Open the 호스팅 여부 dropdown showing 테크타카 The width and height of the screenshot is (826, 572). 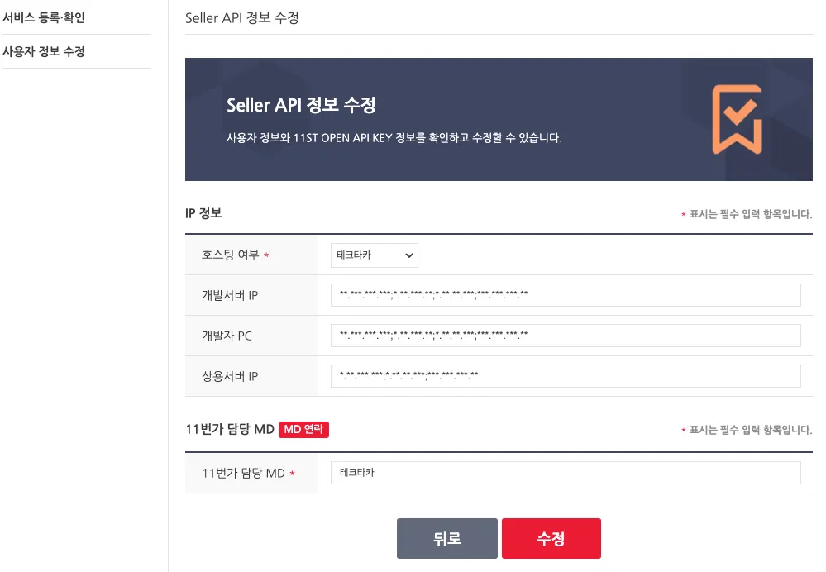point(374,255)
